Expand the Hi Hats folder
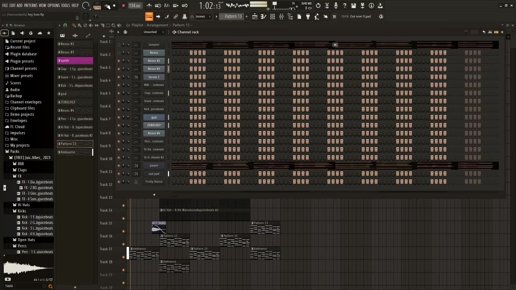This screenshot has height=290, width=516. click(24, 205)
